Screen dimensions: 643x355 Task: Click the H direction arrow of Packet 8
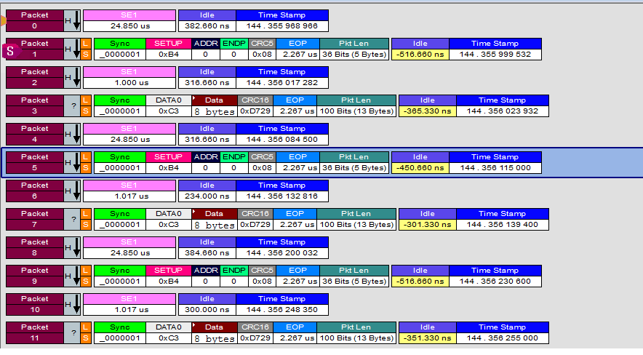click(72, 247)
